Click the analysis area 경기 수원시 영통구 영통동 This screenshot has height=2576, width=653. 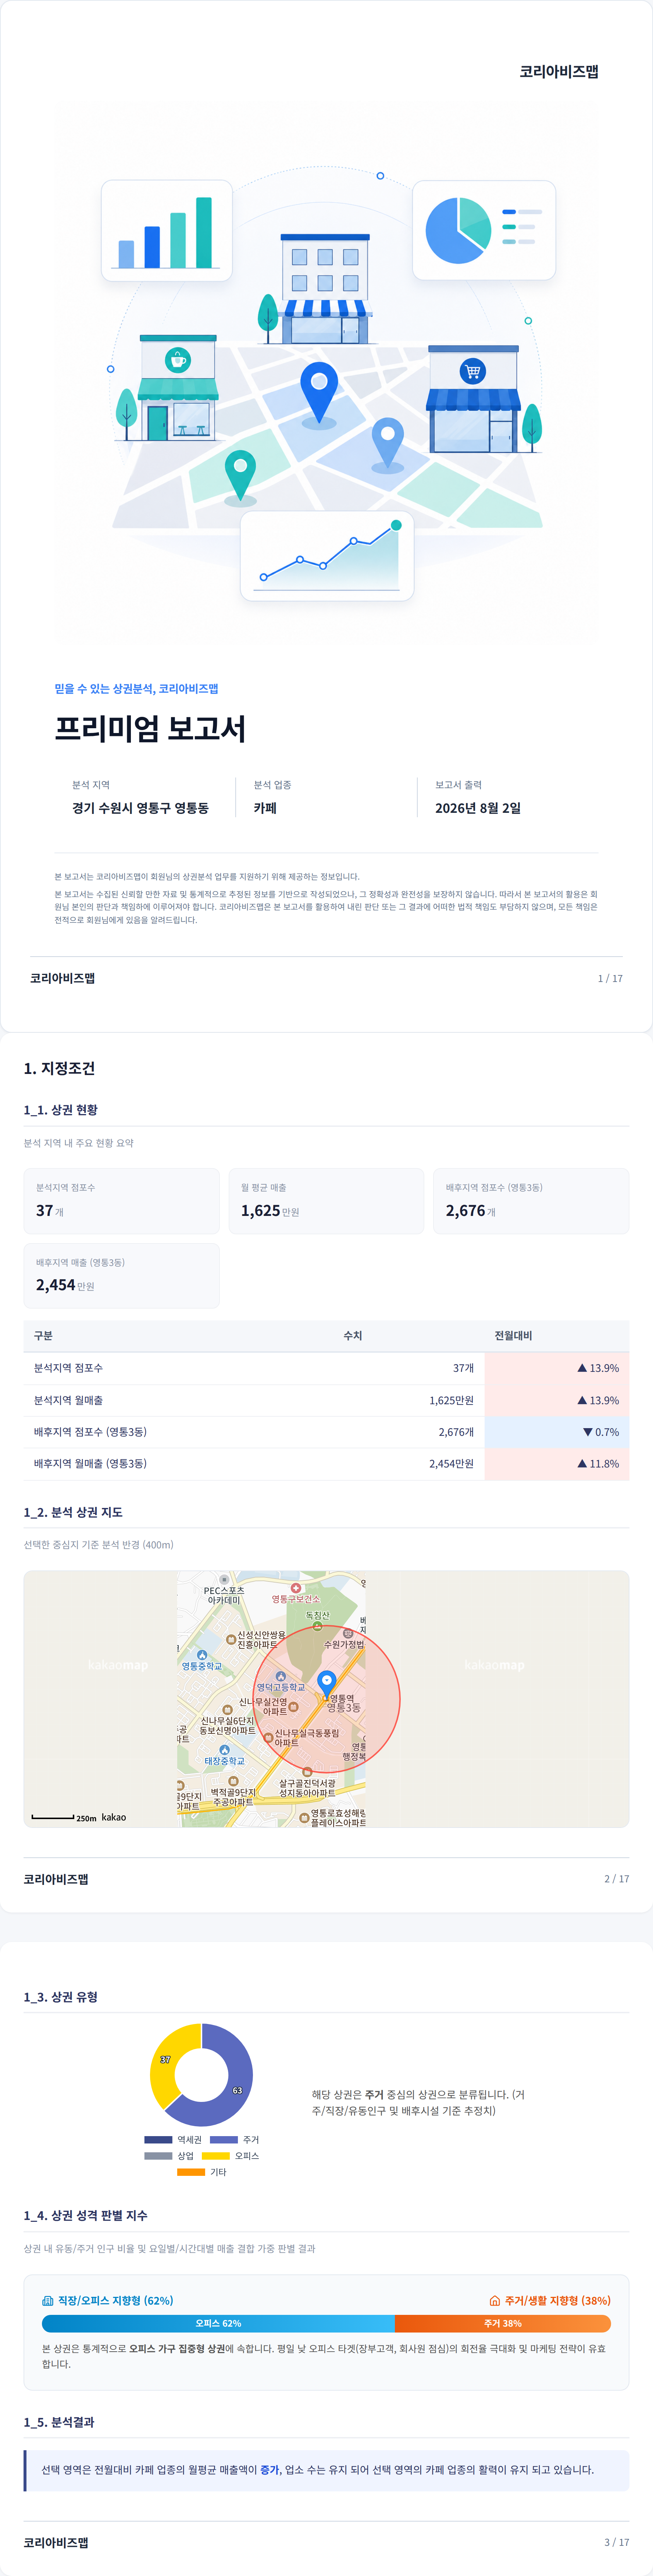coord(140,808)
